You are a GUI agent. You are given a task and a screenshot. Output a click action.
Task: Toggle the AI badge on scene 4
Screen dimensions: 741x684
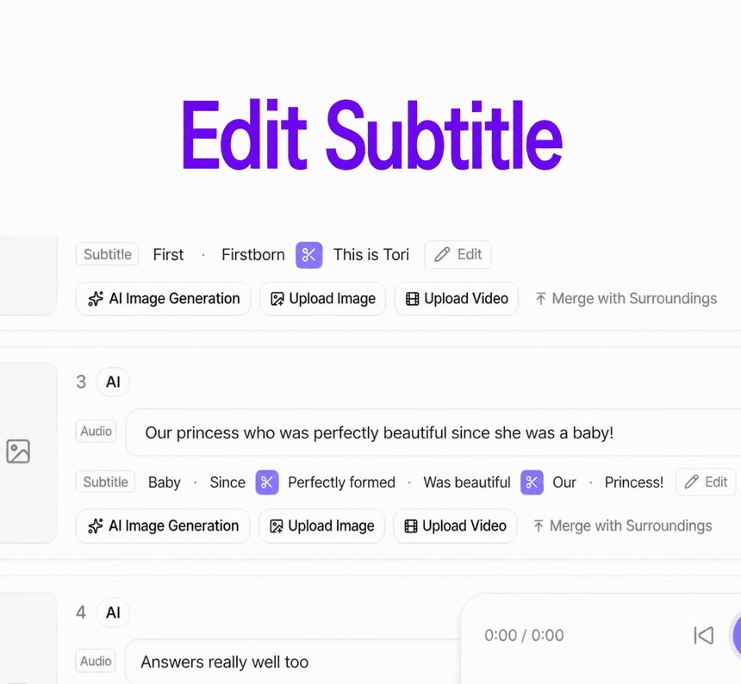(x=113, y=612)
